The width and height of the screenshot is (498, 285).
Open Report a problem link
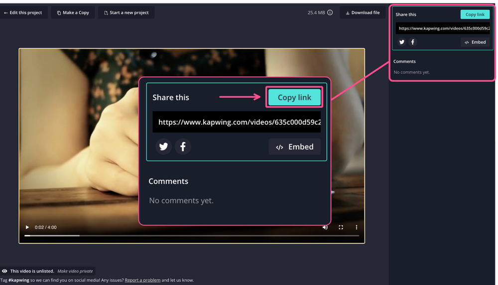coord(142,280)
